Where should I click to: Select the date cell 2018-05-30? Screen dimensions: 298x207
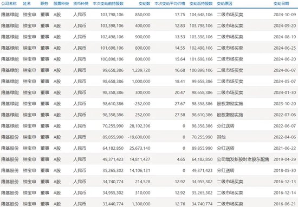click(284, 170)
